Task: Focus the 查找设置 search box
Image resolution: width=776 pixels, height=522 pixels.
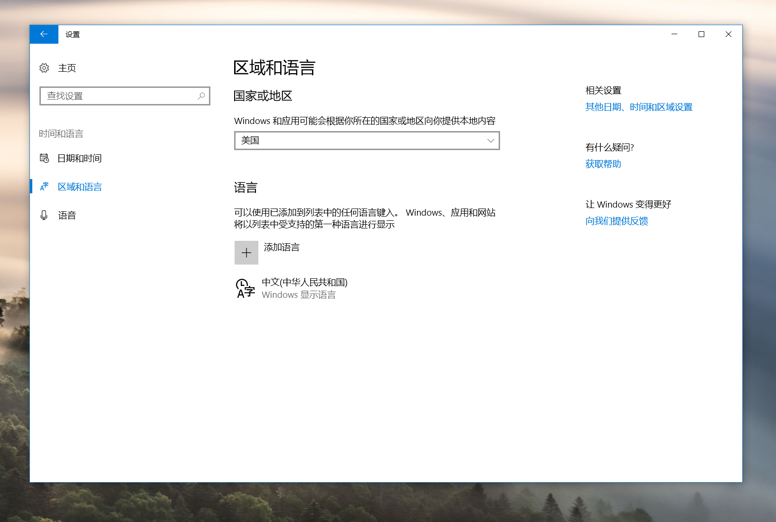Action: tap(125, 96)
